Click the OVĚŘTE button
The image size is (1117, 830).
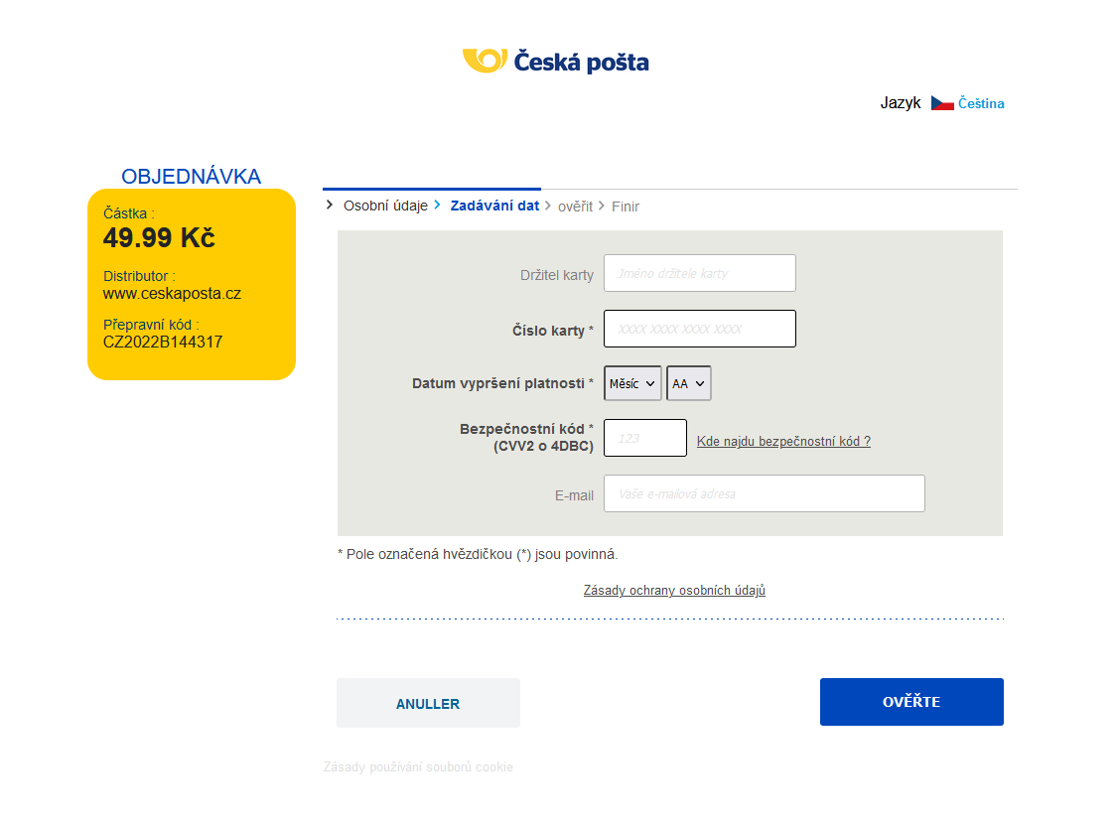(911, 702)
